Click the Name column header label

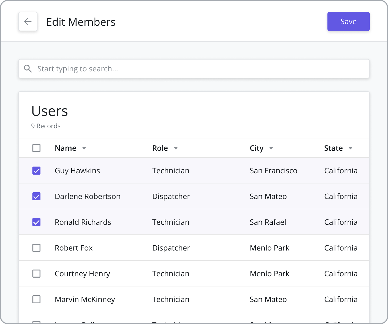[66, 148]
